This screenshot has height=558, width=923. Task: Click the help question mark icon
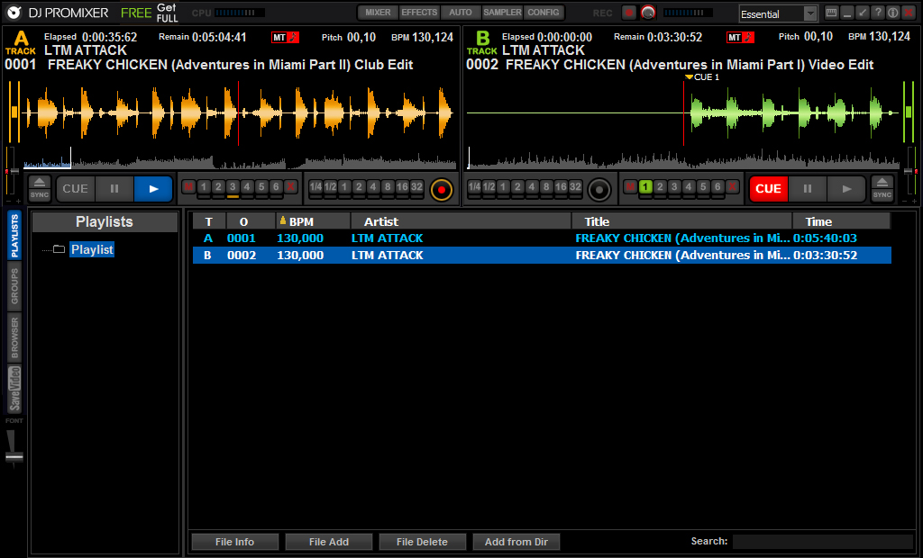click(878, 13)
